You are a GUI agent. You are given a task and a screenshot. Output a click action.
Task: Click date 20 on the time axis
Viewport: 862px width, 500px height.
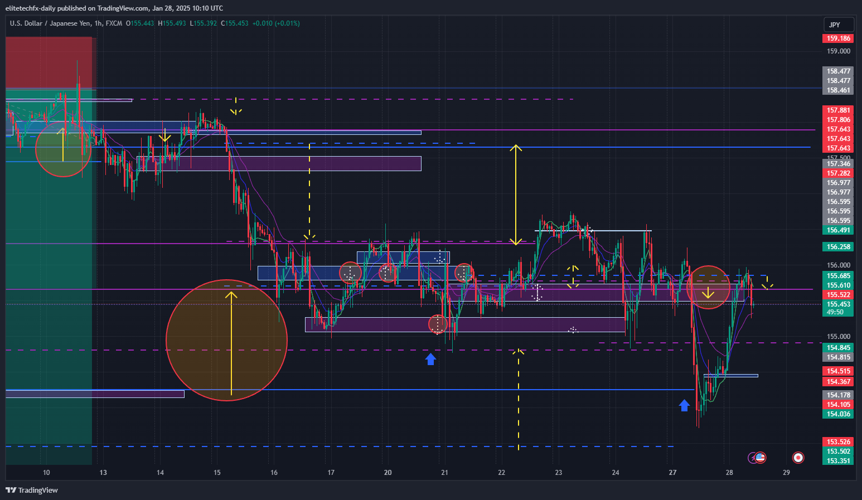click(388, 473)
